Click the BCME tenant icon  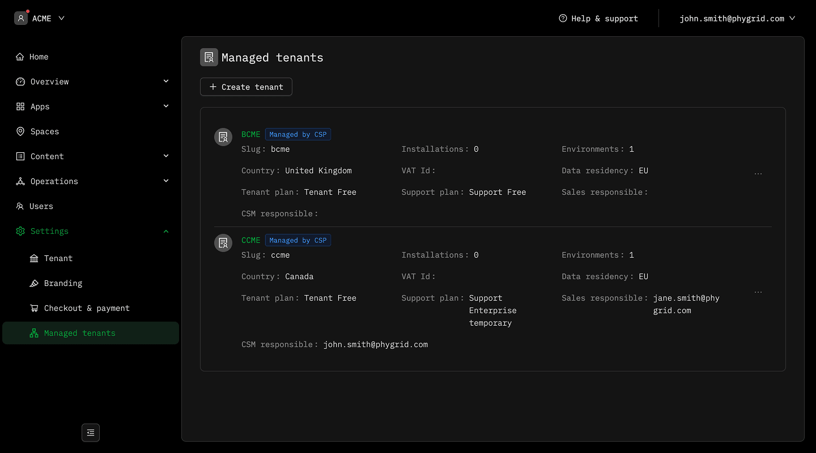pyautogui.click(x=223, y=137)
